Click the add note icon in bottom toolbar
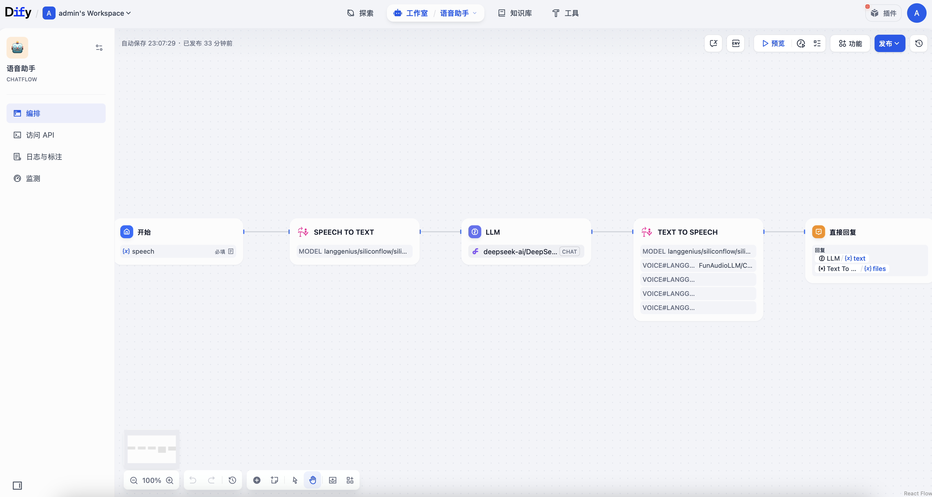This screenshot has width=932, height=497. pos(274,480)
